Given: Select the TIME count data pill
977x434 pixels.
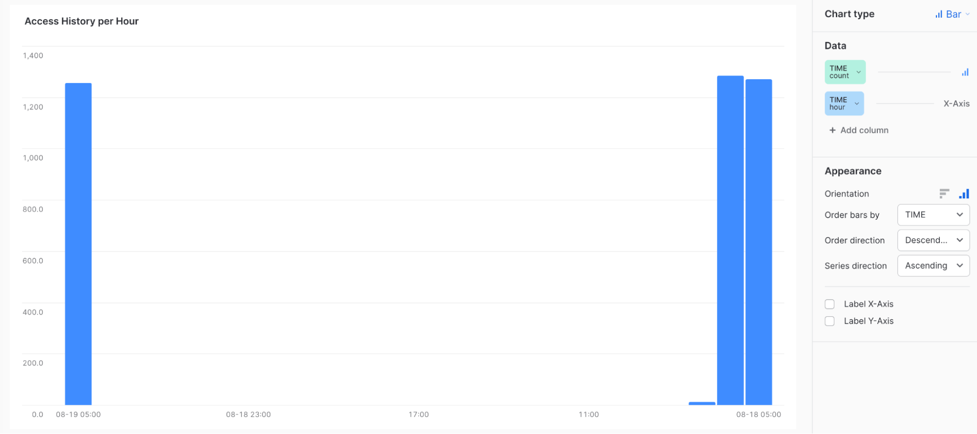Looking at the screenshot, I should point(842,71).
